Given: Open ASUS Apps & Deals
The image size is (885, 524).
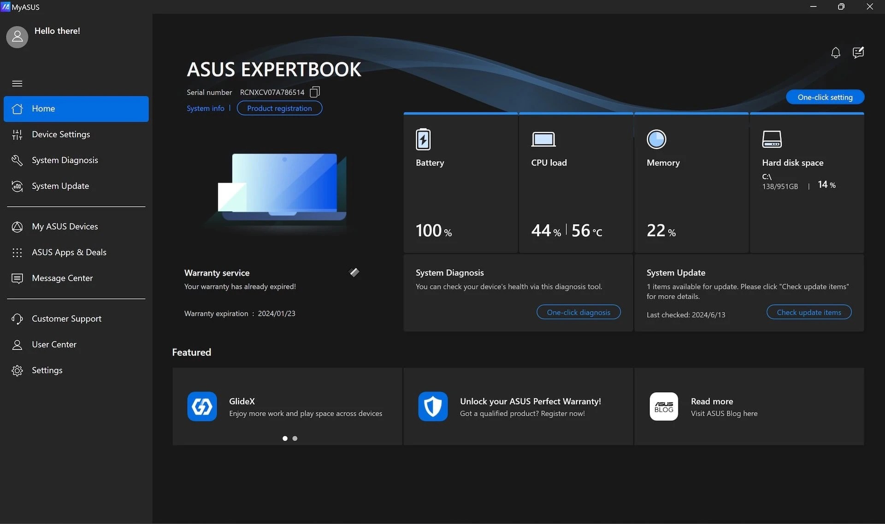Looking at the screenshot, I should tap(69, 252).
